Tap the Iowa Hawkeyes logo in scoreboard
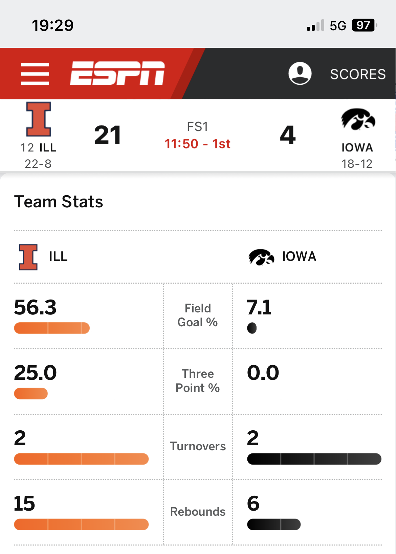This screenshot has height=554, width=396. pyautogui.click(x=358, y=119)
